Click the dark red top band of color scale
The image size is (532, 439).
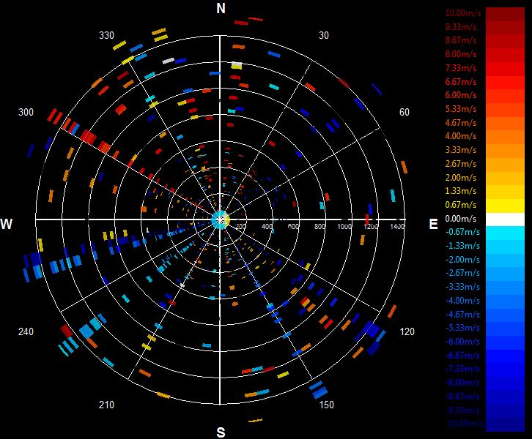coord(505,14)
